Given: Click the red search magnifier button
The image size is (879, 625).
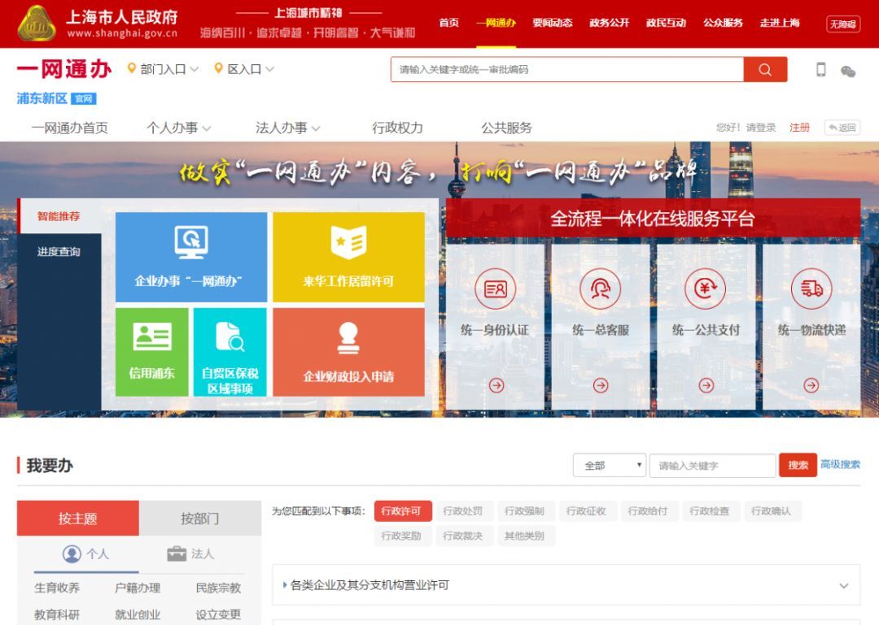Looking at the screenshot, I should 765,69.
